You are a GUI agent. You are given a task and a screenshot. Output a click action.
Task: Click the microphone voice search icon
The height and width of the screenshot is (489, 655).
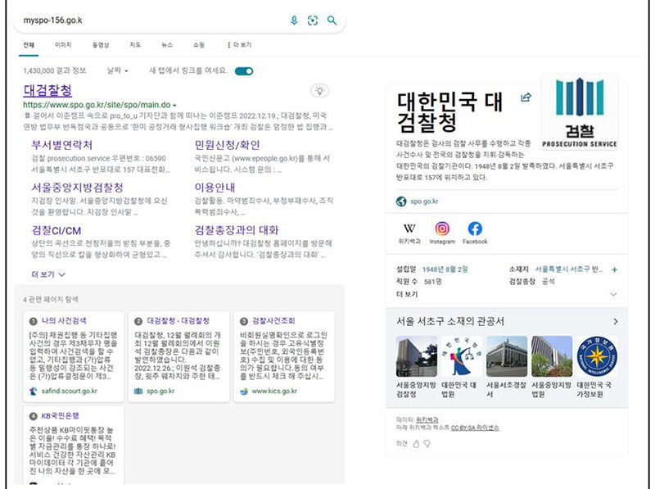pos(294,20)
